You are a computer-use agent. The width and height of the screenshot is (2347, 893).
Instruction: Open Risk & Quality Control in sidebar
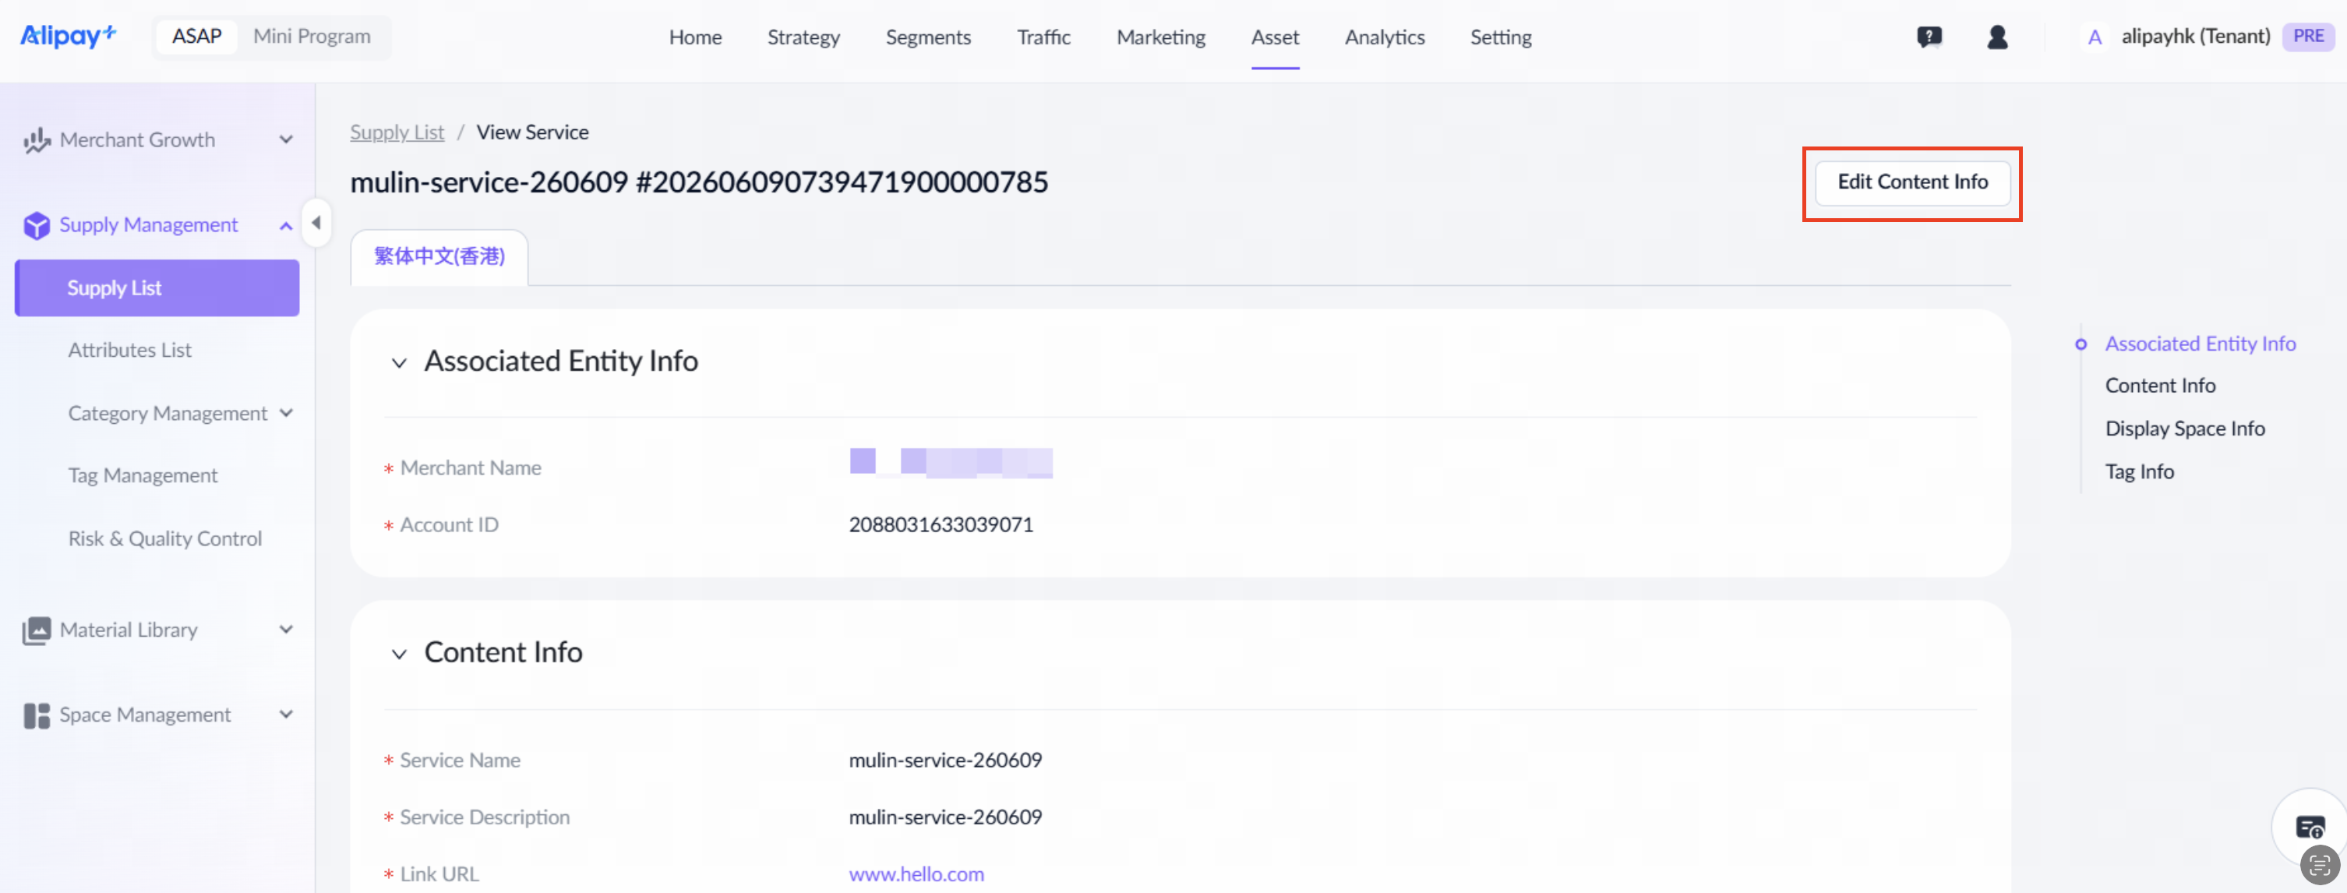tap(165, 538)
